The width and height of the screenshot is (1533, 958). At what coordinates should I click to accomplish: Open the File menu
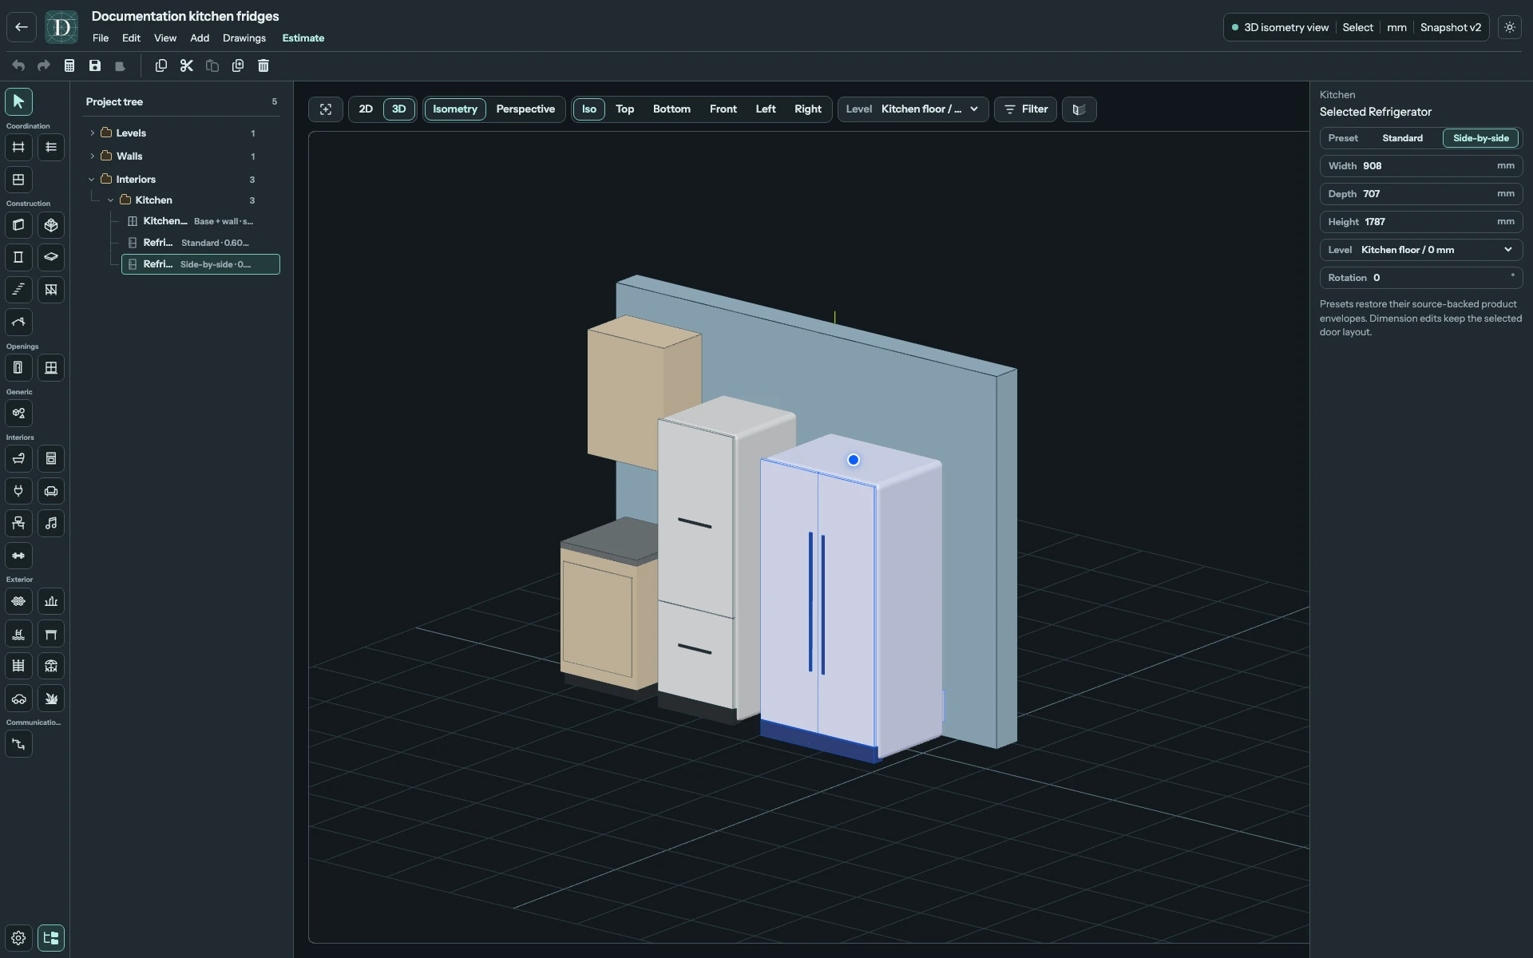click(x=101, y=38)
